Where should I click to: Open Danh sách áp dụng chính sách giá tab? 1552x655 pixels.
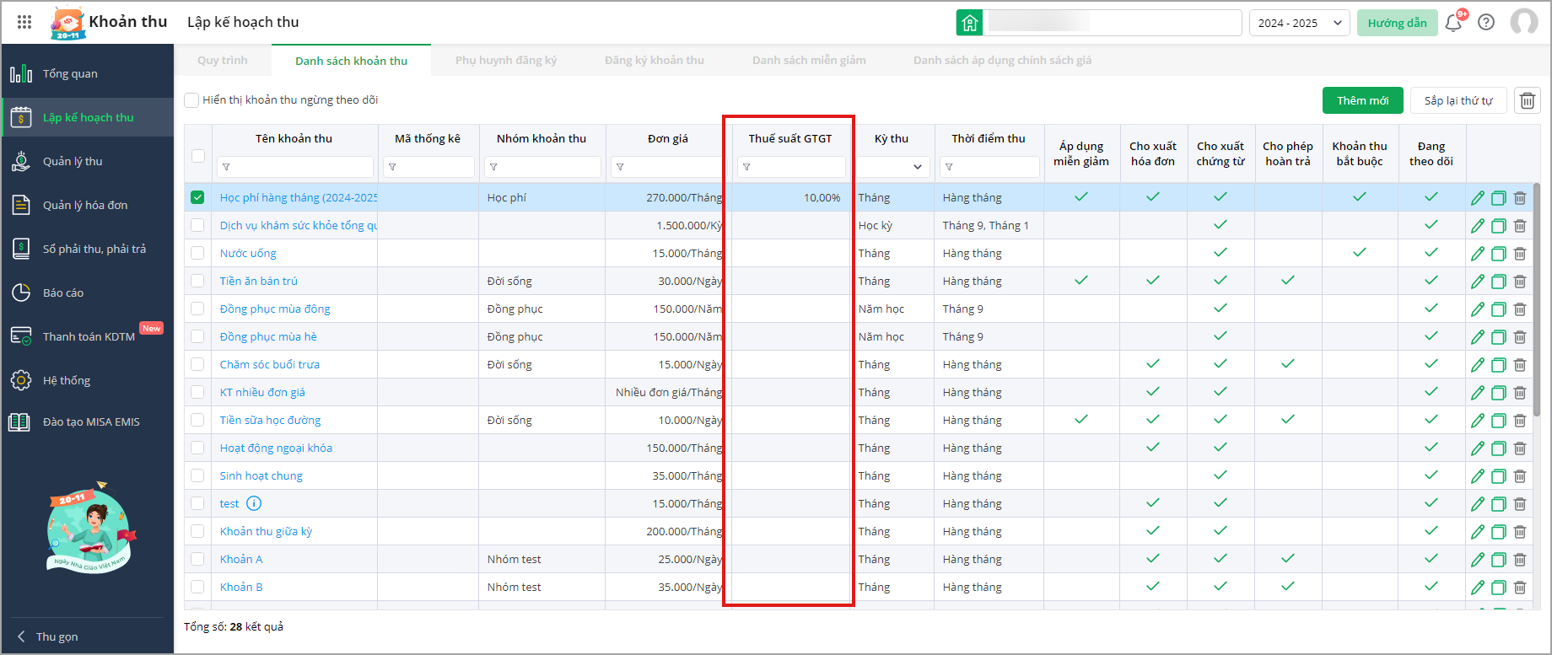[1002, 61]
